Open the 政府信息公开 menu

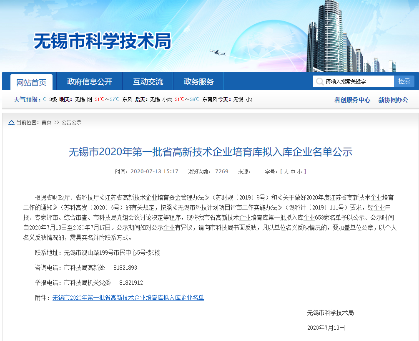pos(90,82)
